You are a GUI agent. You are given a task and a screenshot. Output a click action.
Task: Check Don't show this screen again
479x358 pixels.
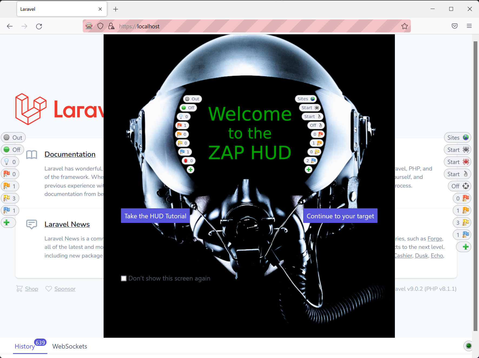coord(124,279)
